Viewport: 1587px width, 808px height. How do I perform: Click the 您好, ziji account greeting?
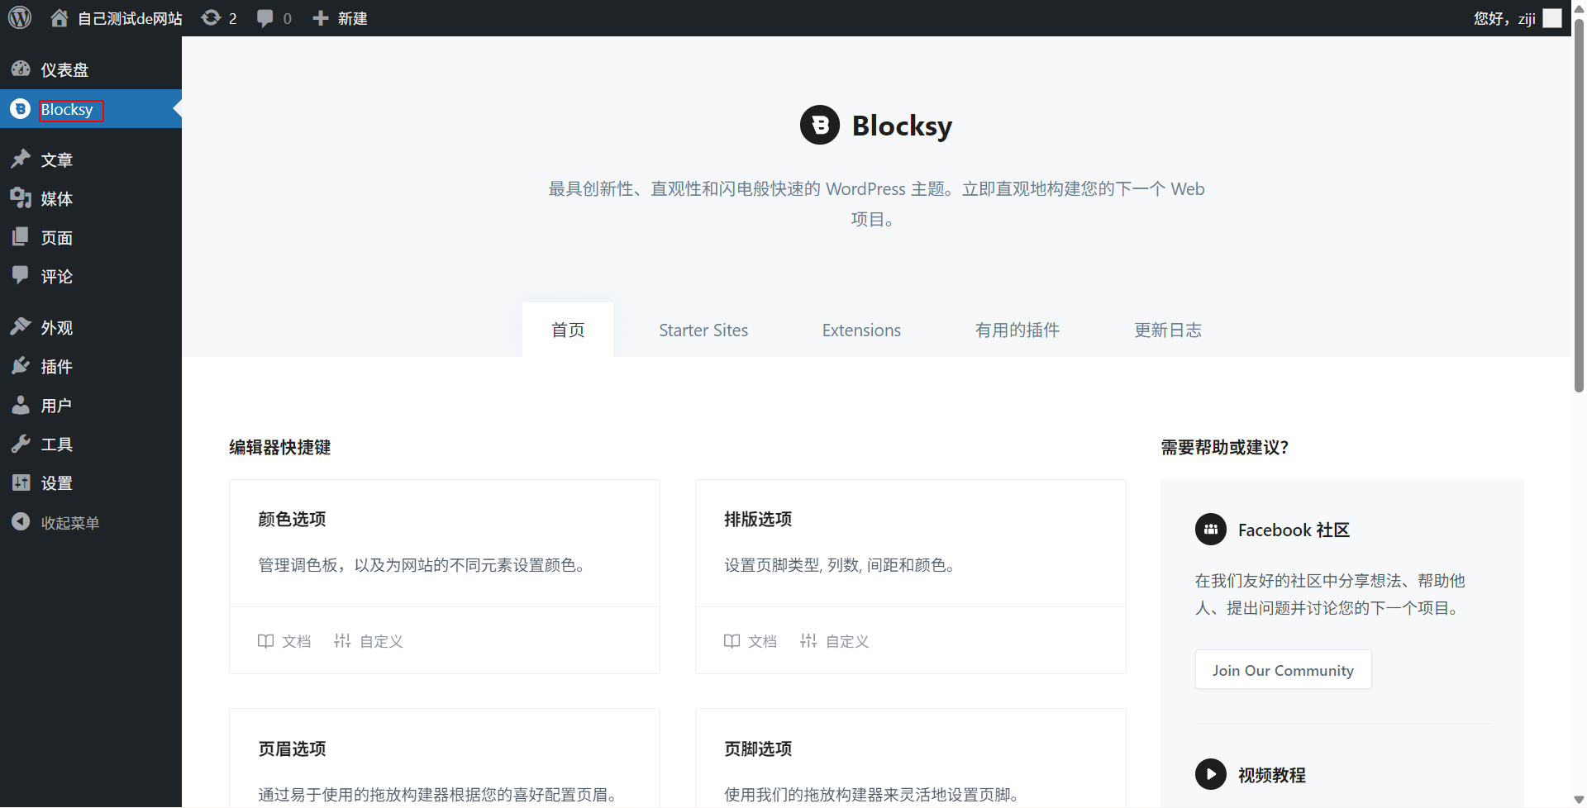coord(1504,18)
